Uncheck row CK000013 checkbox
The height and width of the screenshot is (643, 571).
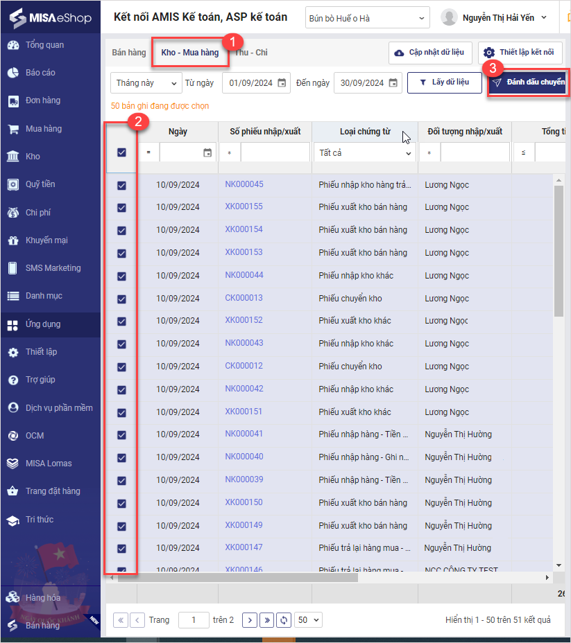coord(121,299)
